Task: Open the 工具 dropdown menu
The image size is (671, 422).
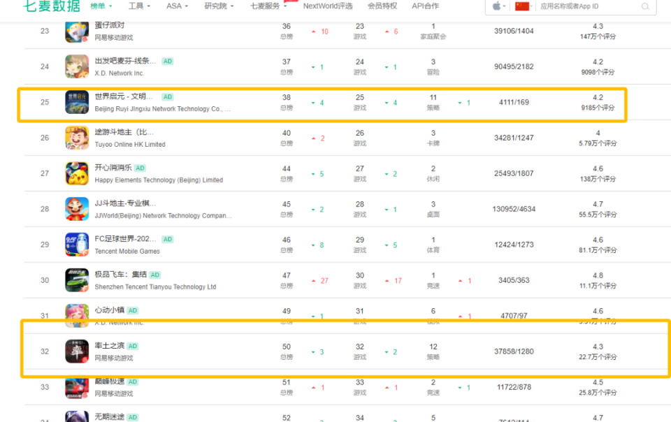Action: (x=137, y=6)
